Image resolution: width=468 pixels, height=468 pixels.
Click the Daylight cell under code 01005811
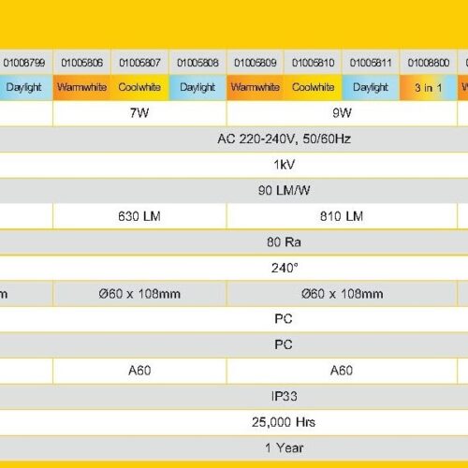[x=371, y=87]
